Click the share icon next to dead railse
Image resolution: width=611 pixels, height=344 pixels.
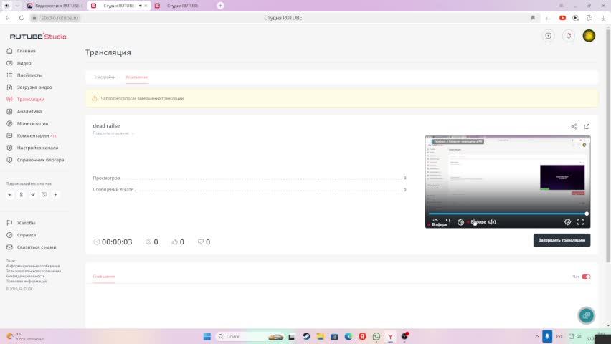click(574, 126)
